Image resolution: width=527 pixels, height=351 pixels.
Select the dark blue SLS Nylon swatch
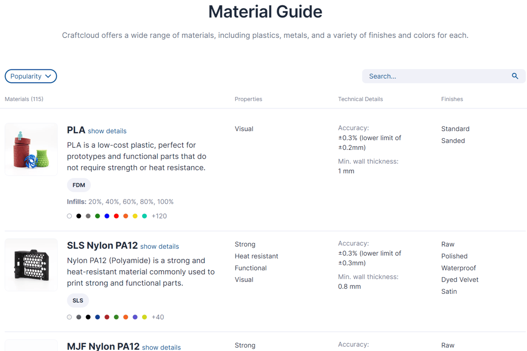(97, 317)
